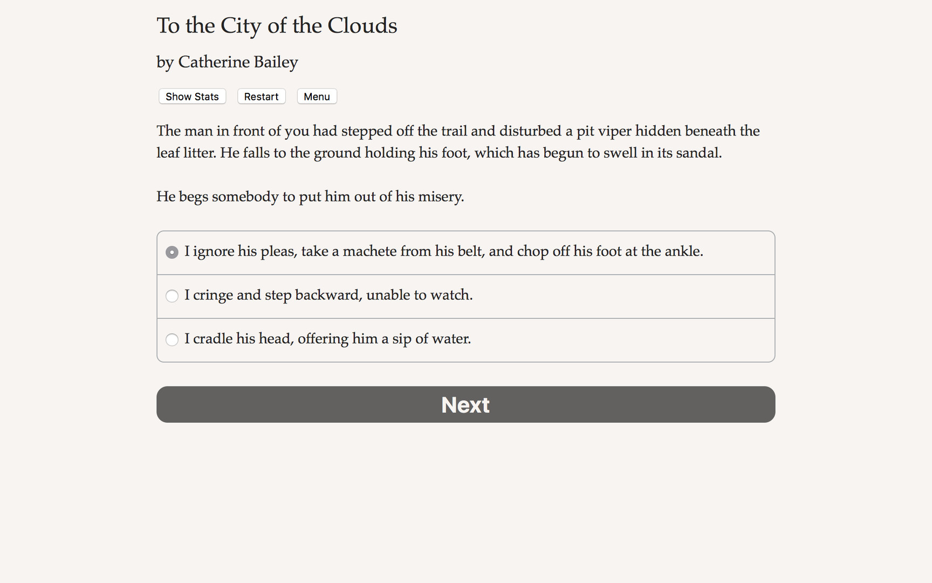Toggle the first story choice on
Viewport: 932px width, 583px height.
coord(172,252)
